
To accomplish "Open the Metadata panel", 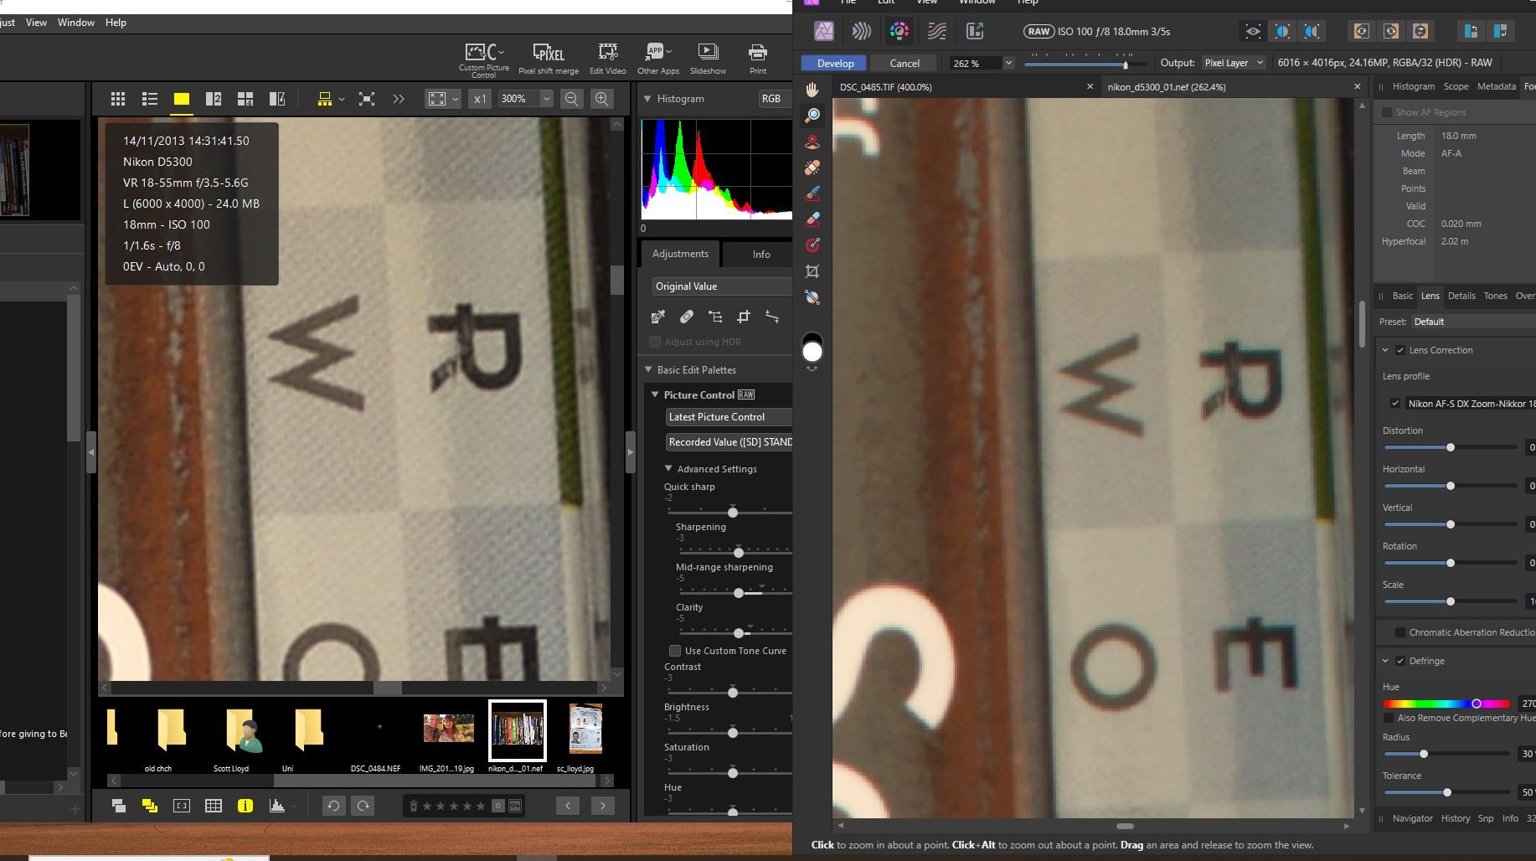I will 1497,86.
